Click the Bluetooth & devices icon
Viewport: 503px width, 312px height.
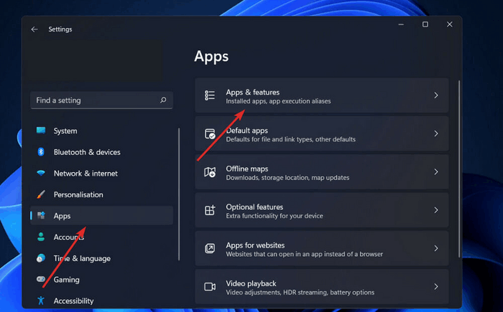[41, 152]
